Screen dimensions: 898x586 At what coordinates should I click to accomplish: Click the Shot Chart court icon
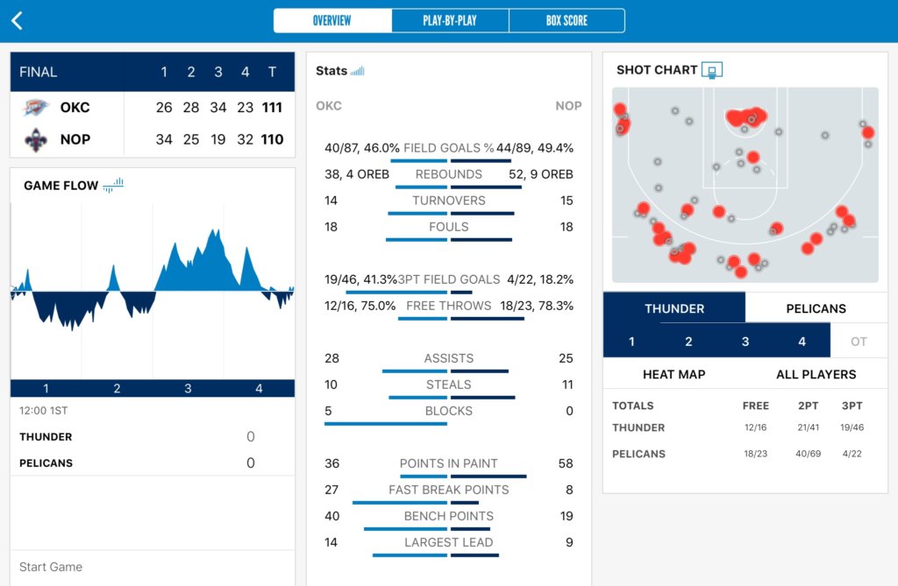(x=712, y=70)
